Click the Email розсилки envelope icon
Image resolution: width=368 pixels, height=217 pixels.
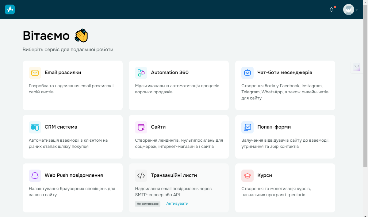pyautogui.click(x=35, y=73)
